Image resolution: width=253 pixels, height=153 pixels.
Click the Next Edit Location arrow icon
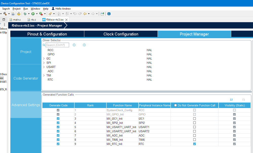click(80, 14)
